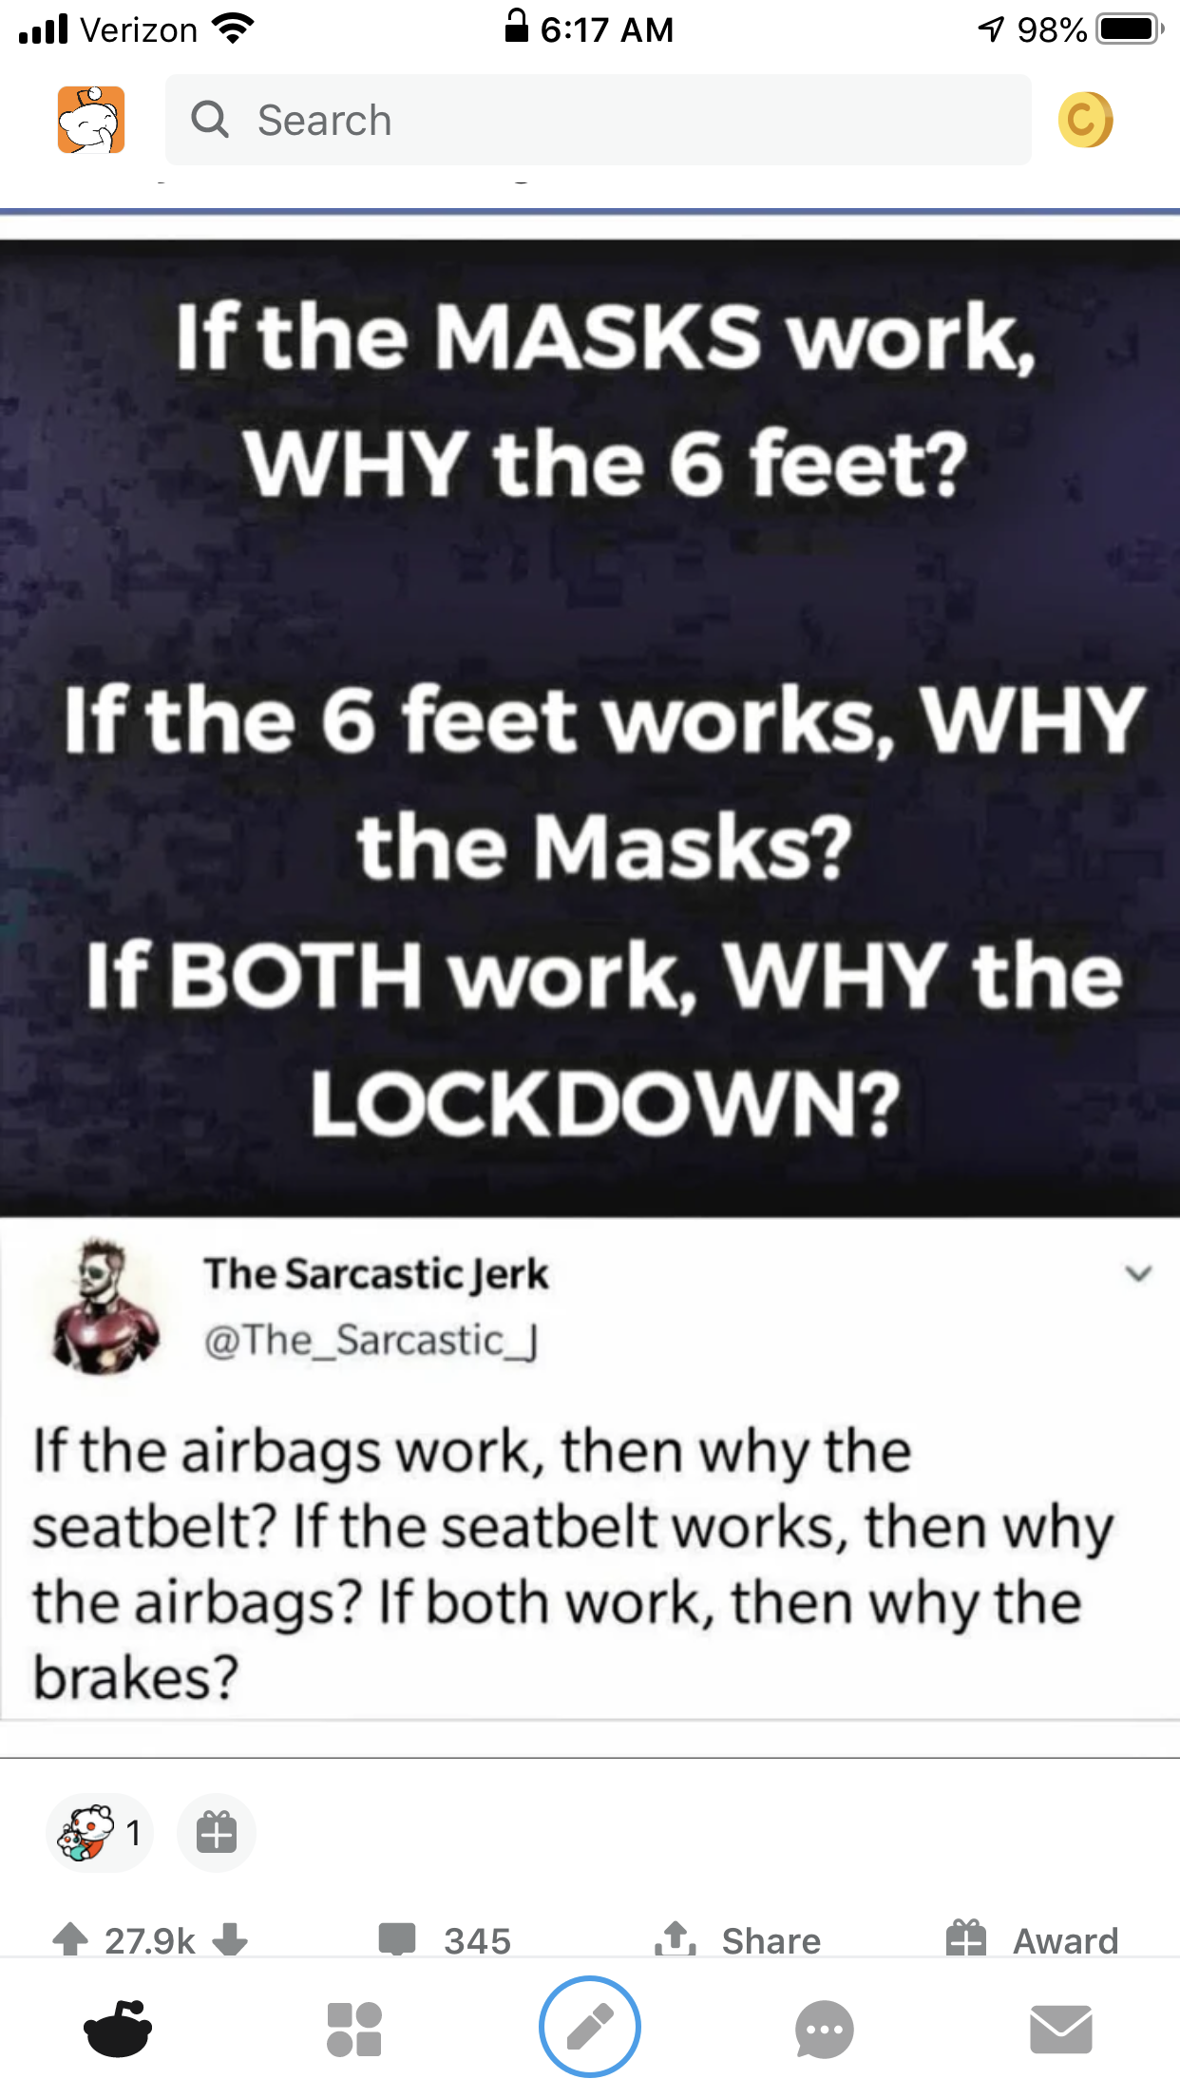Open the gold coins icon
The image size is (1180, 2098).
tap(1085, 120)
